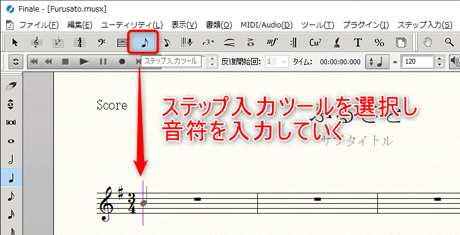Open the プラグイン(I) menu
460x235 pixels.
tap(366, 25)
